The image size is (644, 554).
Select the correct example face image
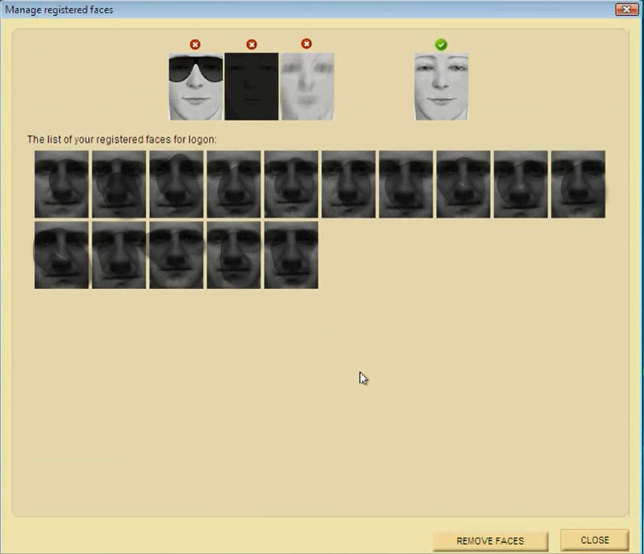click(x=441, y=86)
